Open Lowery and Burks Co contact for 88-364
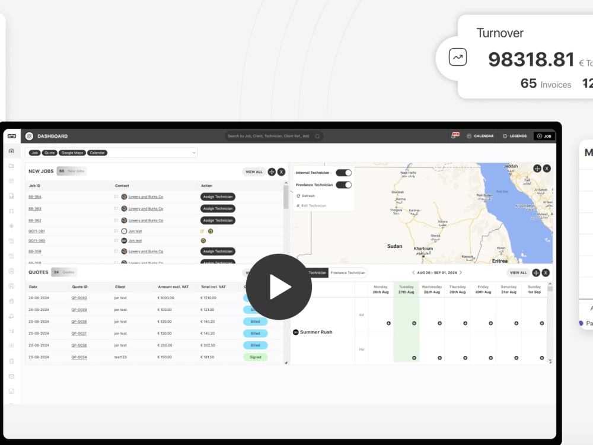 click(146, 197)
